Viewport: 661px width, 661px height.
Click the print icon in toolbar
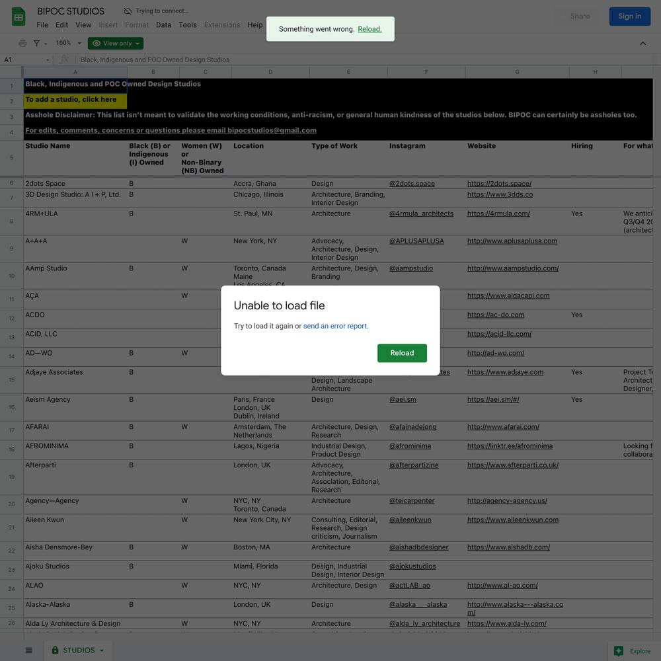pos(22,43)
